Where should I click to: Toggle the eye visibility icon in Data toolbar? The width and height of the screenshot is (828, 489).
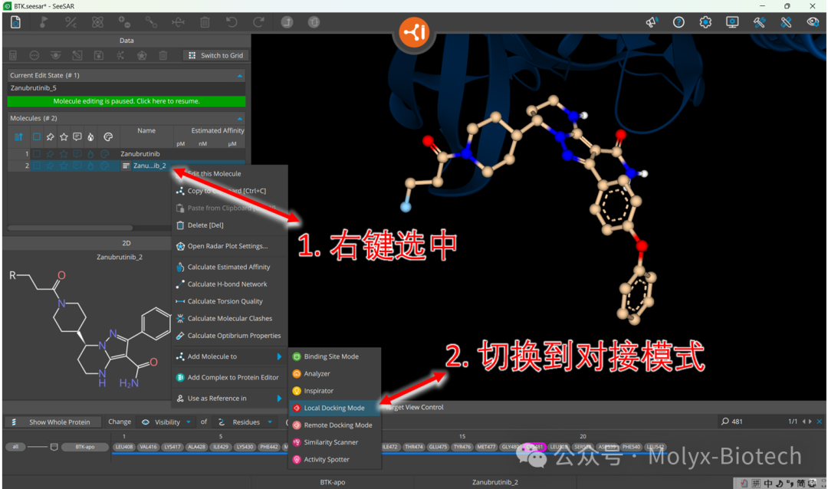tap(55, 55)
